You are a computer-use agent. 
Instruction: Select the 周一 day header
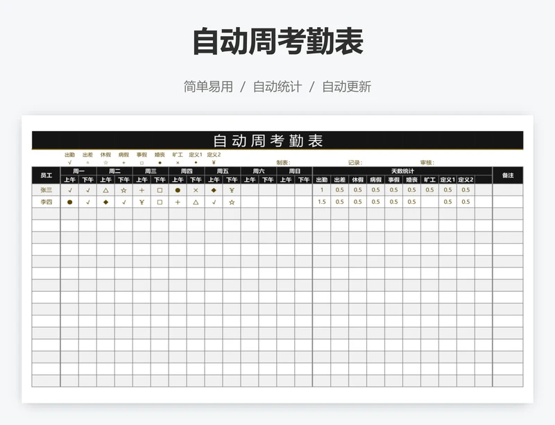coord(78,171)
